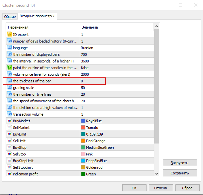The height and width of the screenshot is (195, 203).
Task: Click the Tomato color swatch for SellMarket
Action: point(83,128)
